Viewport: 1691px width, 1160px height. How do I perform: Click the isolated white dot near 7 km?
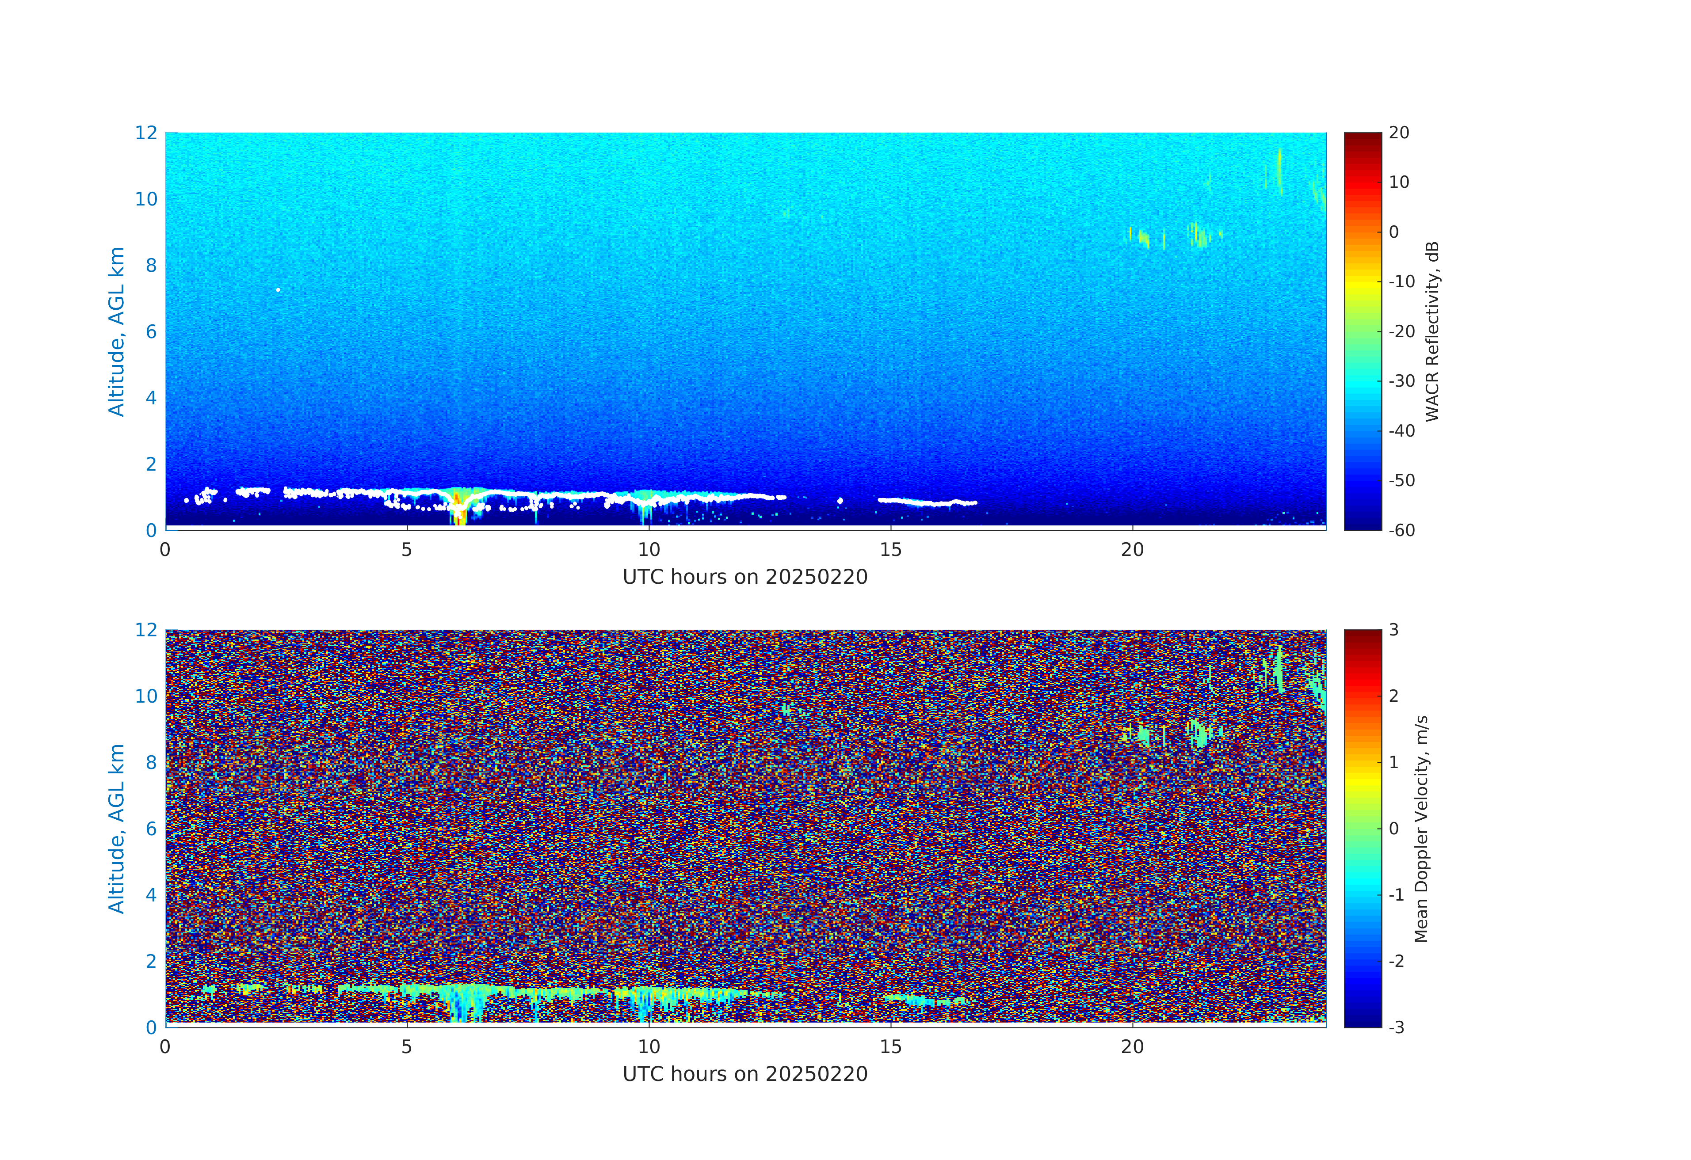click(x=278, y=289)
